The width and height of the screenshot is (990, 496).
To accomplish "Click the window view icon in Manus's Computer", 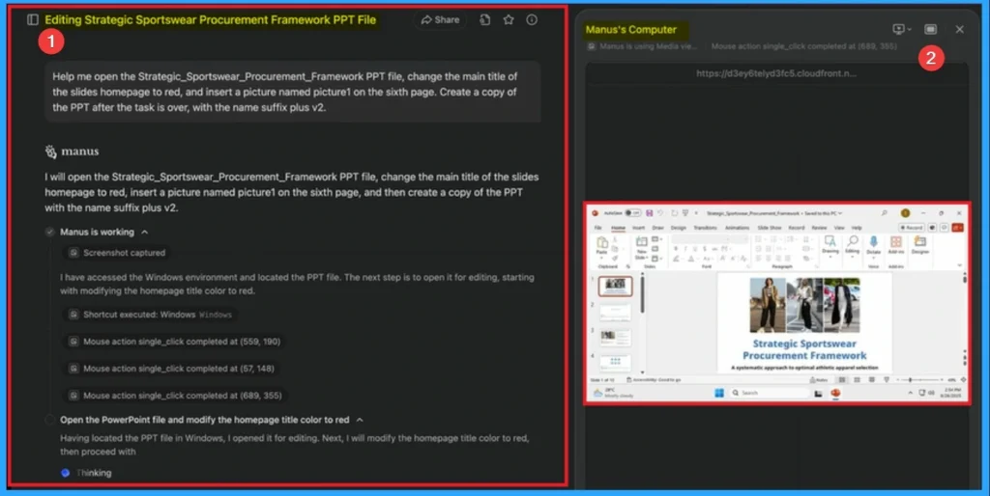I will 931,29.
